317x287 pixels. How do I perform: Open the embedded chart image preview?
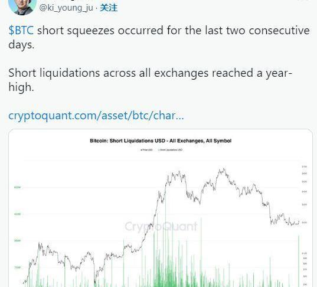click(x=161, y=208)
